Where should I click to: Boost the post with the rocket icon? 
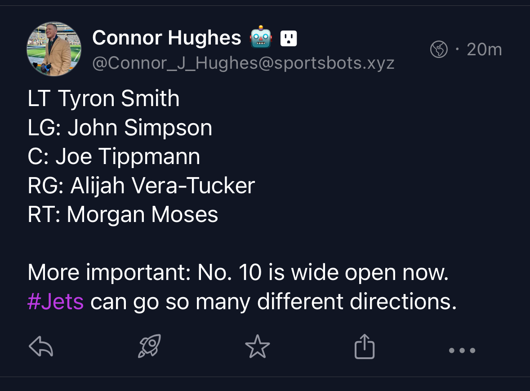[x=149, y=347]
